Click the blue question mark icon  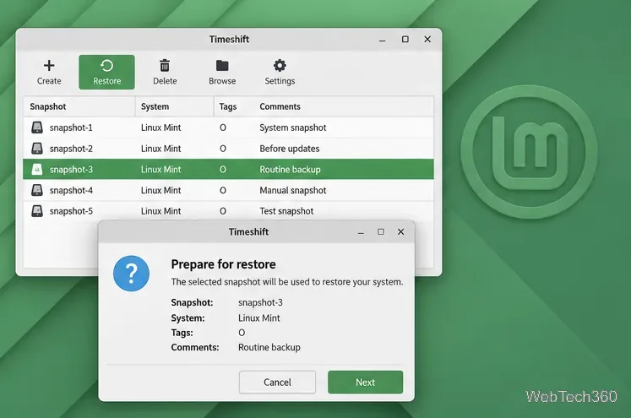[x=131, y=274]
